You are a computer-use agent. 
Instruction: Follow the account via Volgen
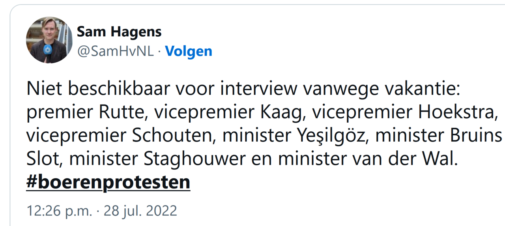click(188, 51)
